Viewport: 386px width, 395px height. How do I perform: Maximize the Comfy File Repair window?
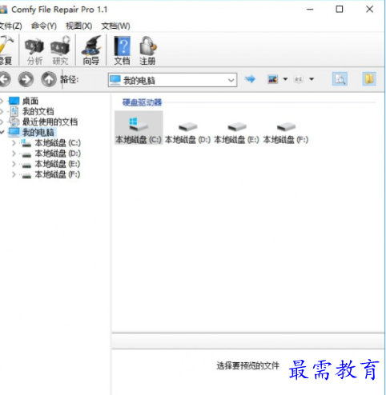coord(340,10)
